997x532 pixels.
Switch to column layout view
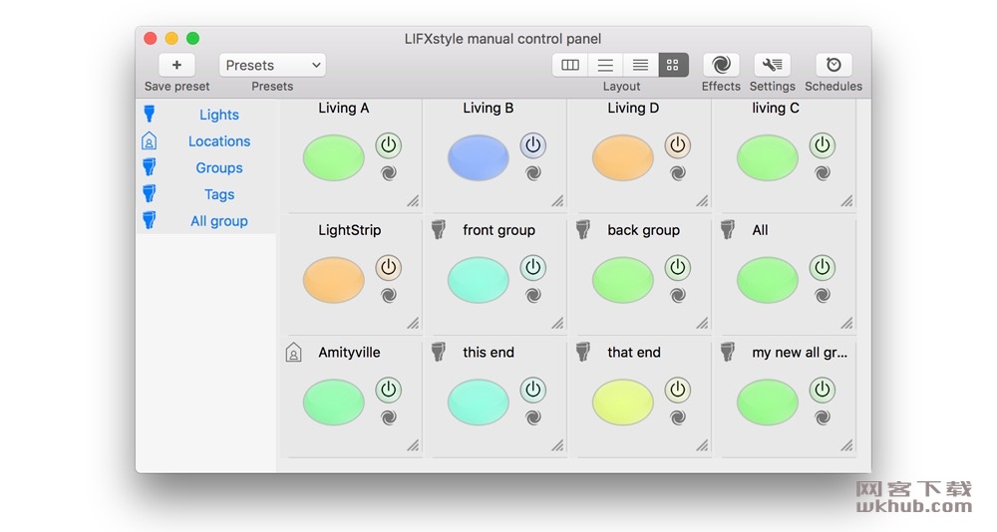point(569,65)
